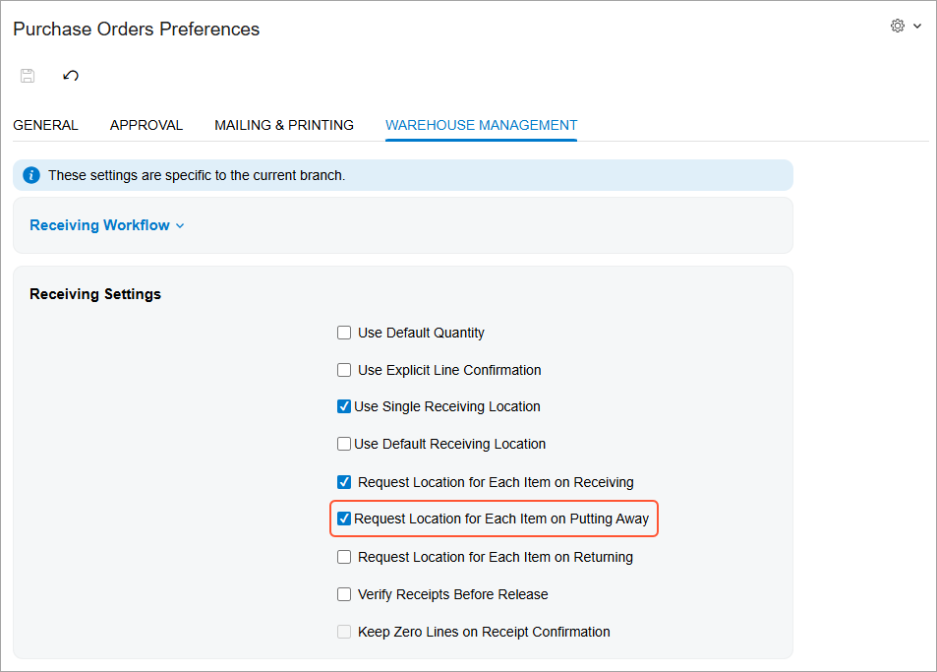The width and height of the screenshot is (937, 672).
Task: Select the Warehouse Management tab
Action: point(481,125)
